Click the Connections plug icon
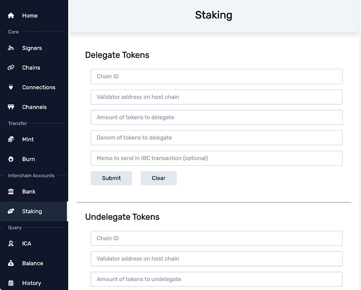The height and width of the screenshot is (290, 361). point(11,87)
